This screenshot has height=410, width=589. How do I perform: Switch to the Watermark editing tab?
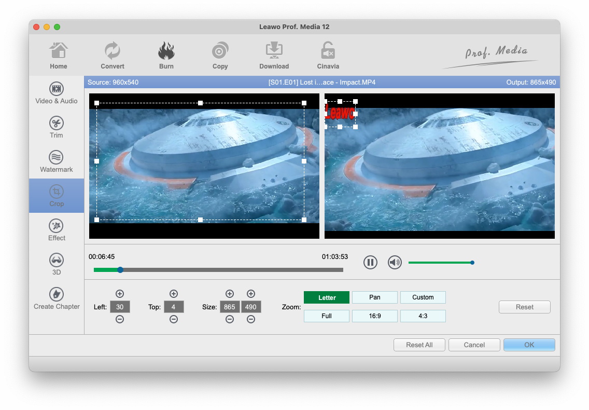coord(56,158)
